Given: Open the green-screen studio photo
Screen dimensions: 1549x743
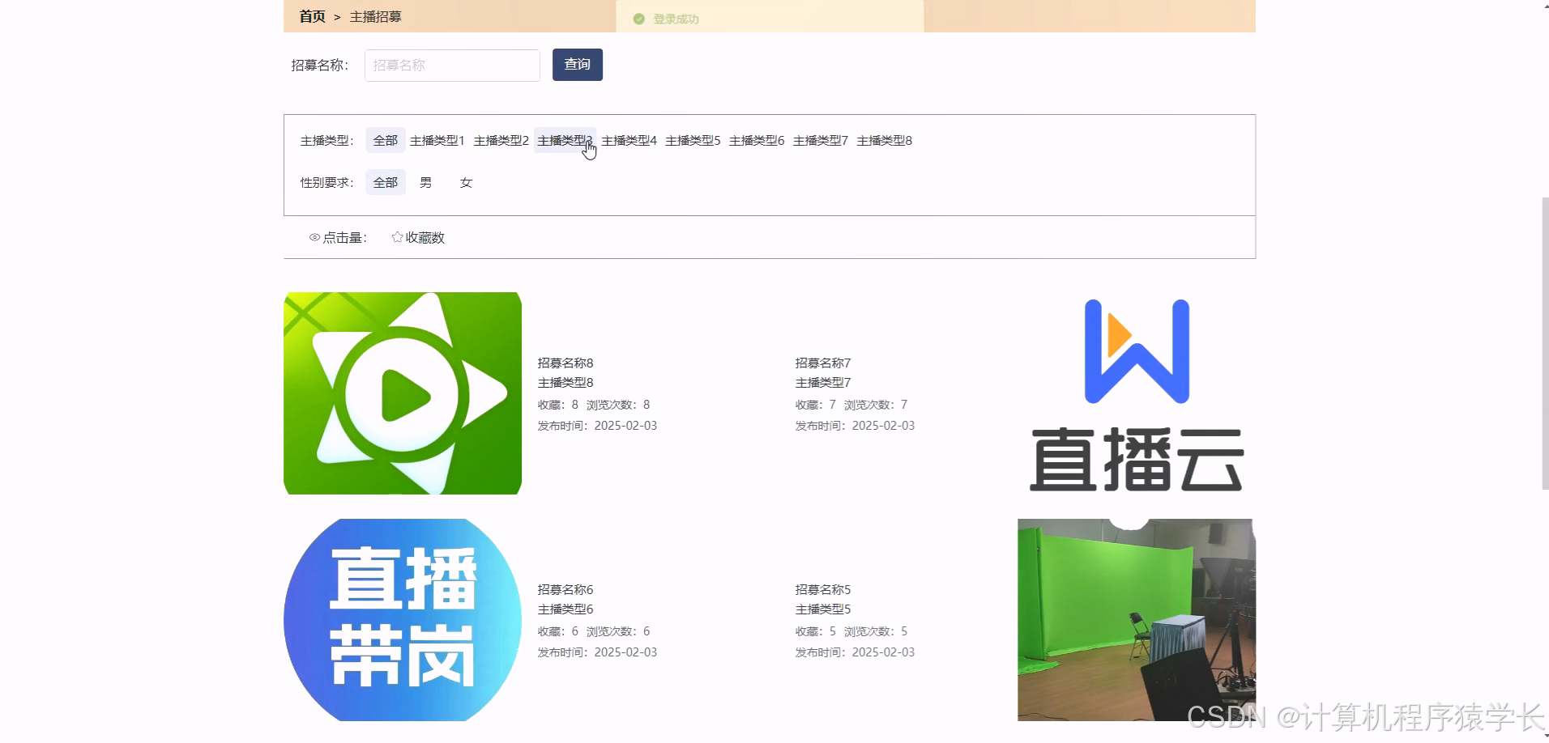Looking at the screenshot, I should pos(1134,619).
